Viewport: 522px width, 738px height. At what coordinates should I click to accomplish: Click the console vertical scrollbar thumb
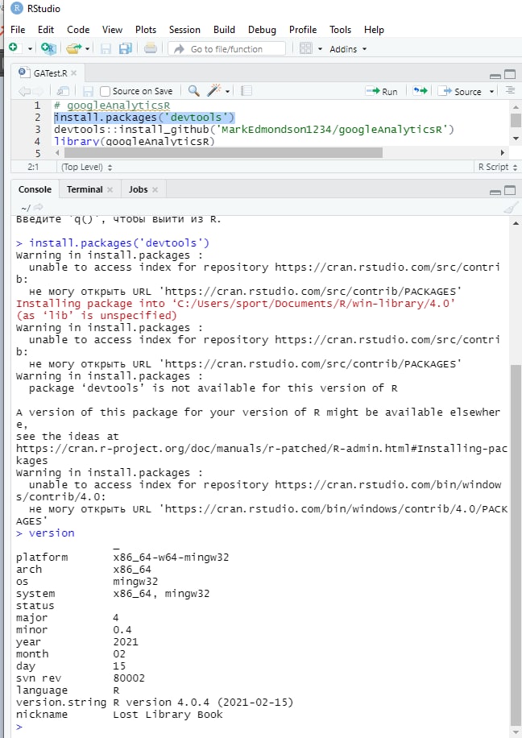point(516,546)
